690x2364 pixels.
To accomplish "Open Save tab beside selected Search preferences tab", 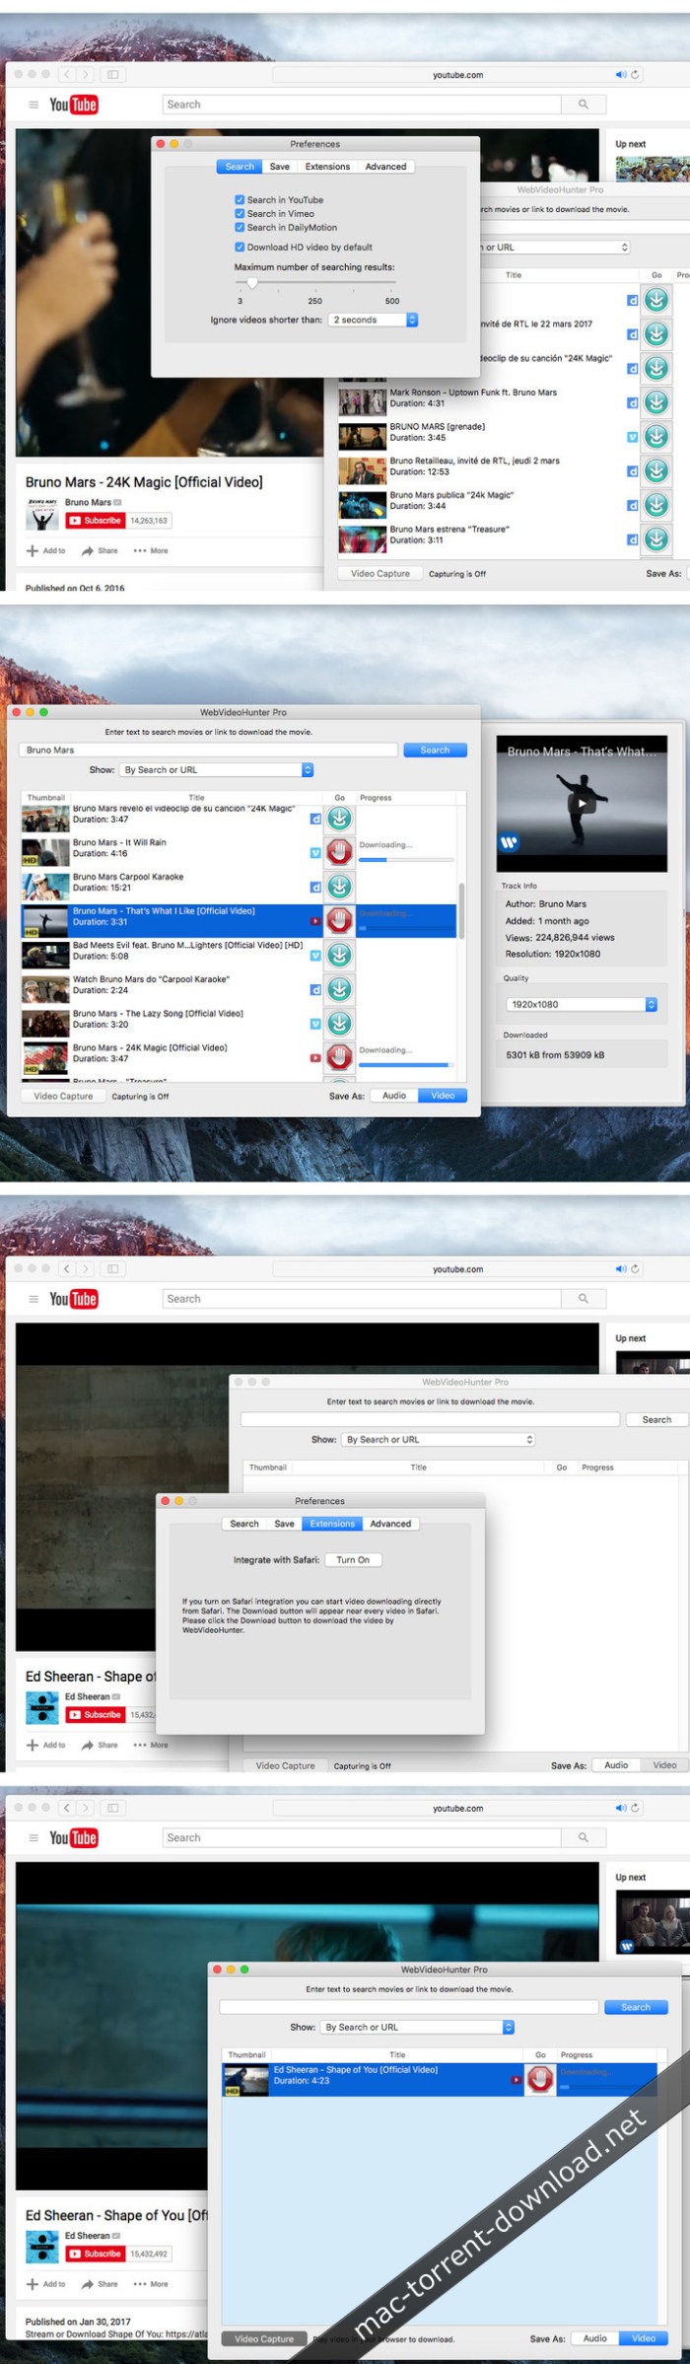I will click(x=280, y=167).
